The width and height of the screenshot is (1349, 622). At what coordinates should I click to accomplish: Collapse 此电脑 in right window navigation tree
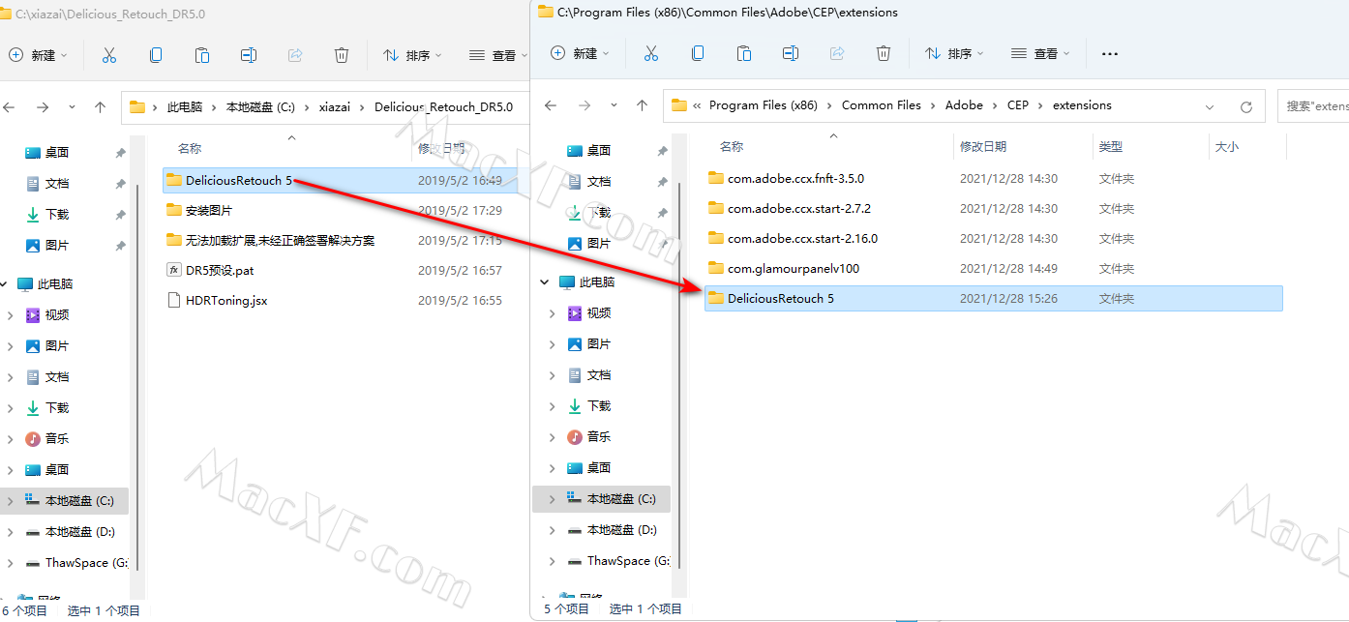pos(545,282)
